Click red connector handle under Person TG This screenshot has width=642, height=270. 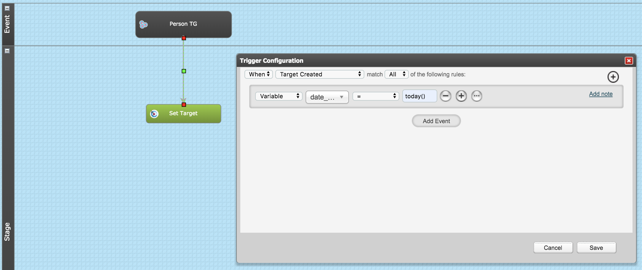click(x=184, y=38)
